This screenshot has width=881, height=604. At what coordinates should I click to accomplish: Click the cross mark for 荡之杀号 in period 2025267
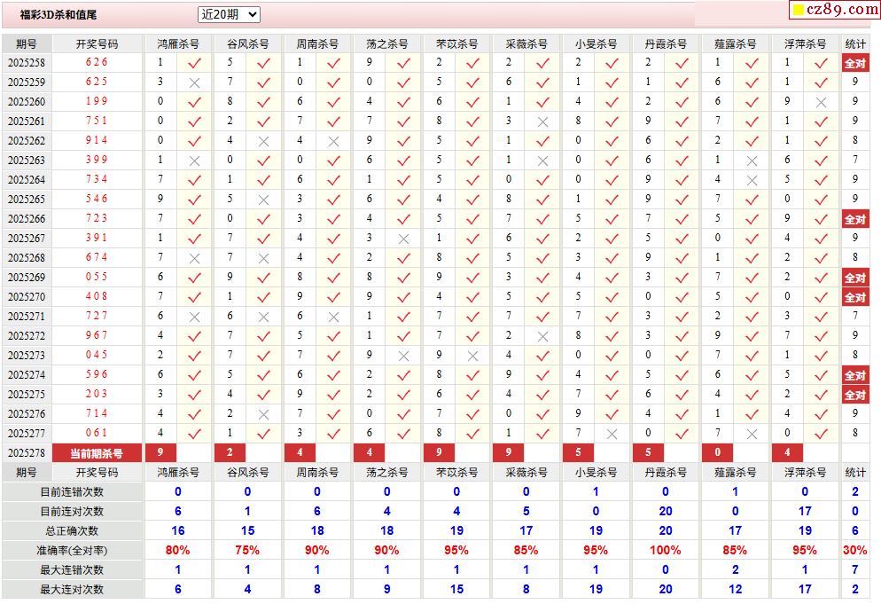[x=403, y=239]
